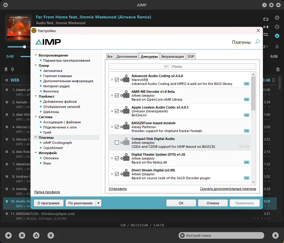Viewport: 284px width, 243px height.
Task: Click the plugin list scrollbar down arrow
Action: [253, 182]
